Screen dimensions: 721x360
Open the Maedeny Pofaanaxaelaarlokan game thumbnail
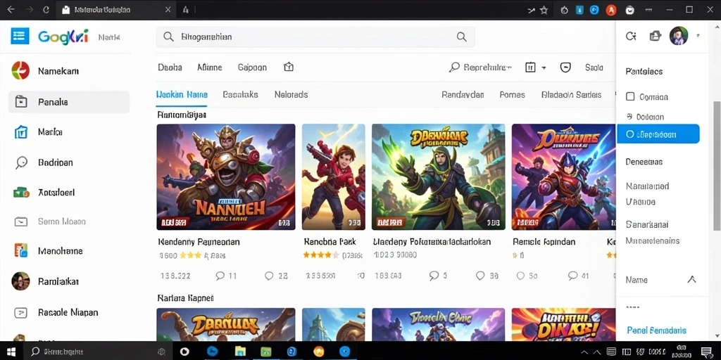pos(438,176)
